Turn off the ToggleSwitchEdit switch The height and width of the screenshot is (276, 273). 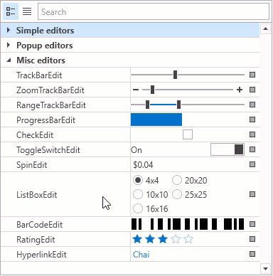227,149
